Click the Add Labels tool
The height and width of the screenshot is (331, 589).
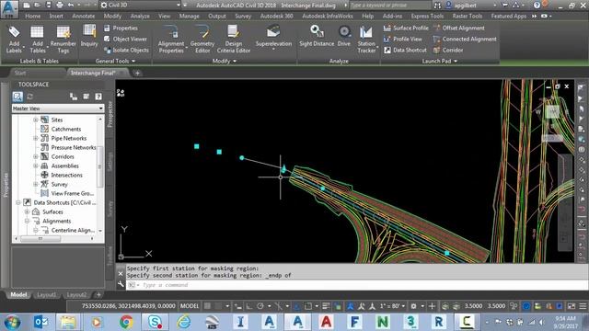14,40
